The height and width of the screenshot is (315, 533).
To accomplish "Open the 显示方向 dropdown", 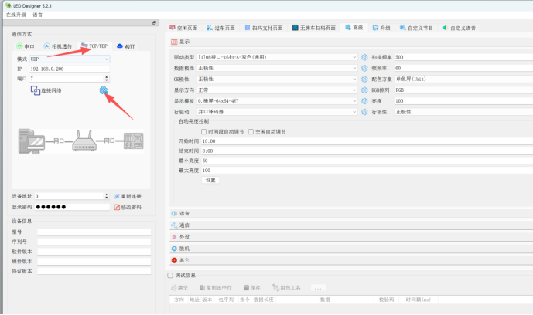I will point(277,90).
